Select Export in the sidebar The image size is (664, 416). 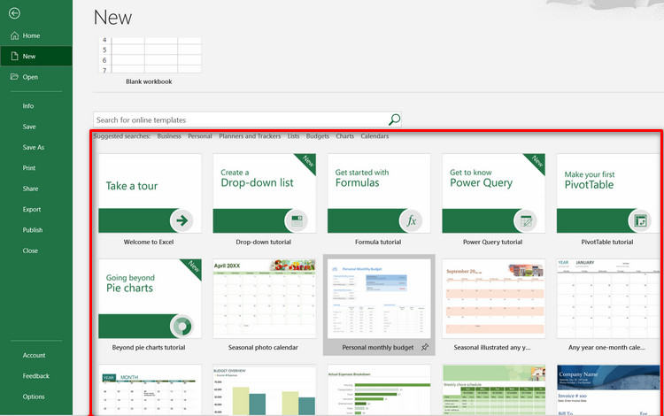[32, 210]
